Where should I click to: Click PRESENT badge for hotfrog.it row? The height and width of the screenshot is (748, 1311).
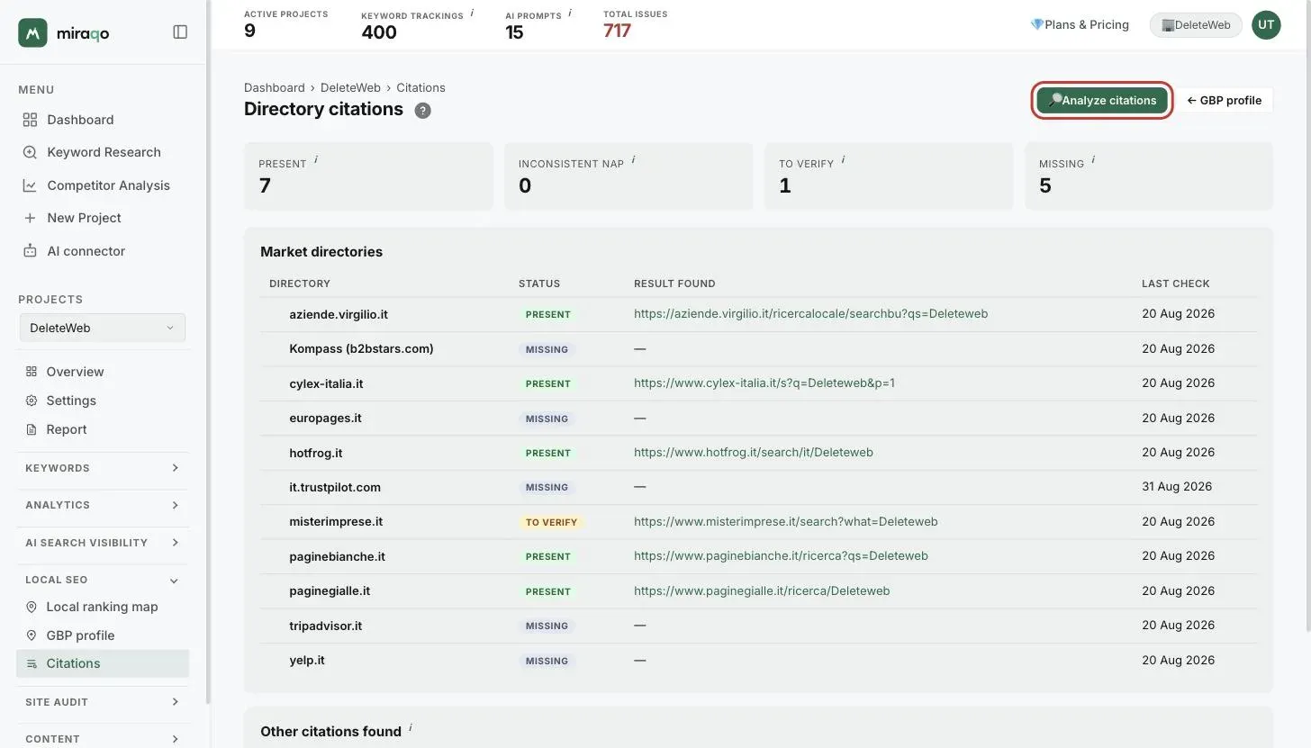(x=548, y=453)
